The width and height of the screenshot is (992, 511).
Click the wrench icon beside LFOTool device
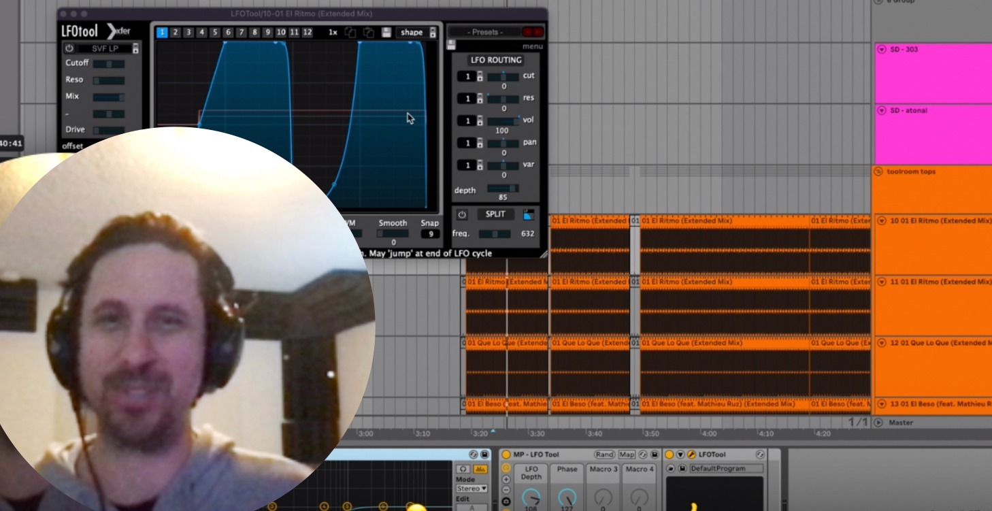691,455
